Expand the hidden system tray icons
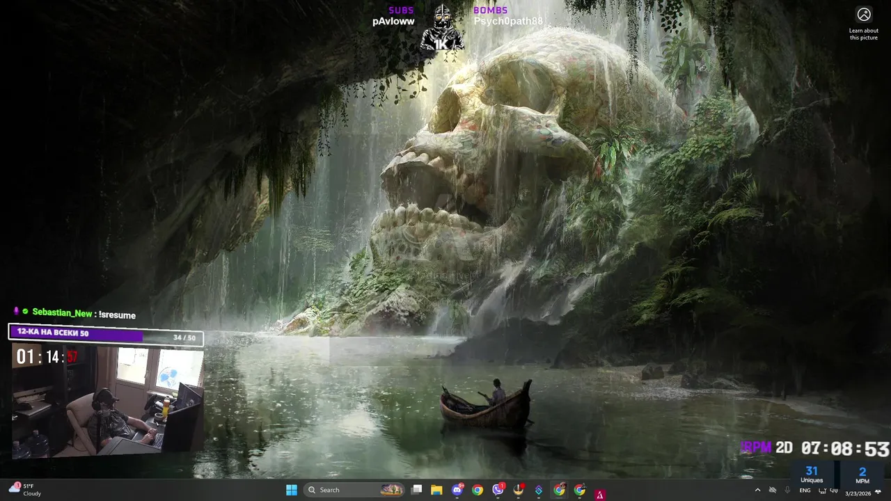891x501 pixels. coord(757,491)
